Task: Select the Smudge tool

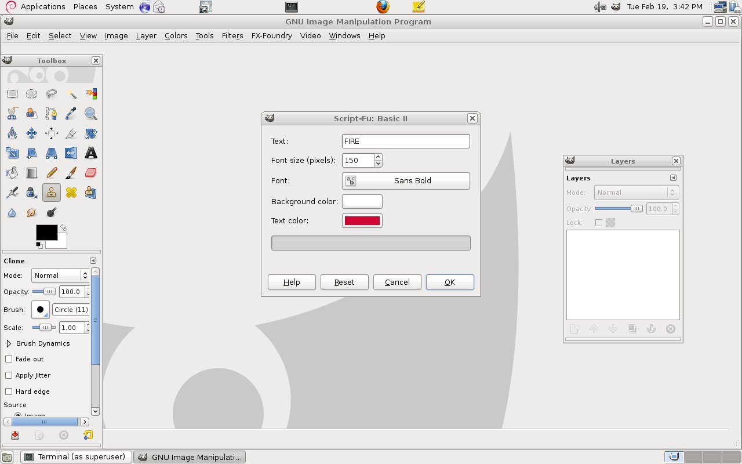Action: (31, 212)
